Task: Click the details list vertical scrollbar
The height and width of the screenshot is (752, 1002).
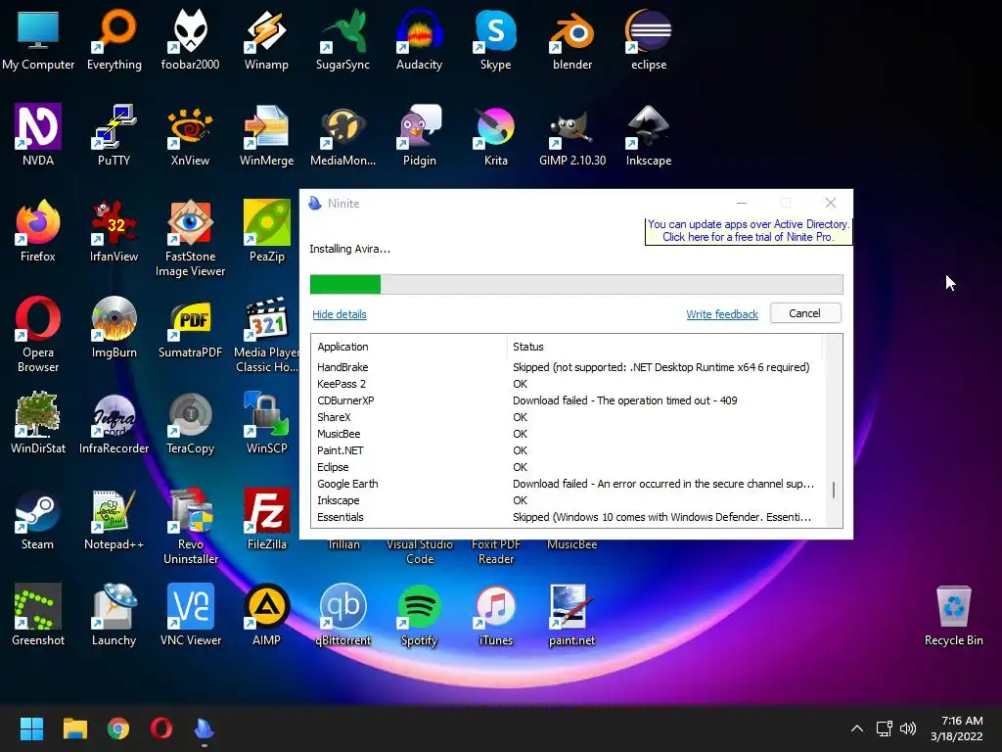Action: [x=834, y=430]
